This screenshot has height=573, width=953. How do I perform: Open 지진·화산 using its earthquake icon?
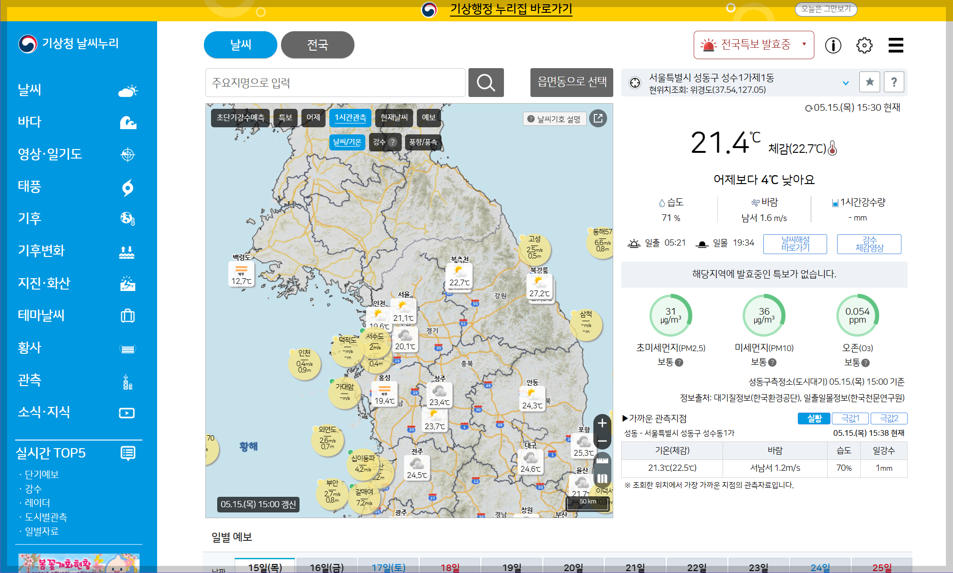click(x=127, y=283)
